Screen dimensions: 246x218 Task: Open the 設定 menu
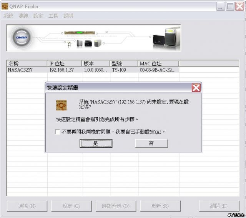[x=38, y=16]
